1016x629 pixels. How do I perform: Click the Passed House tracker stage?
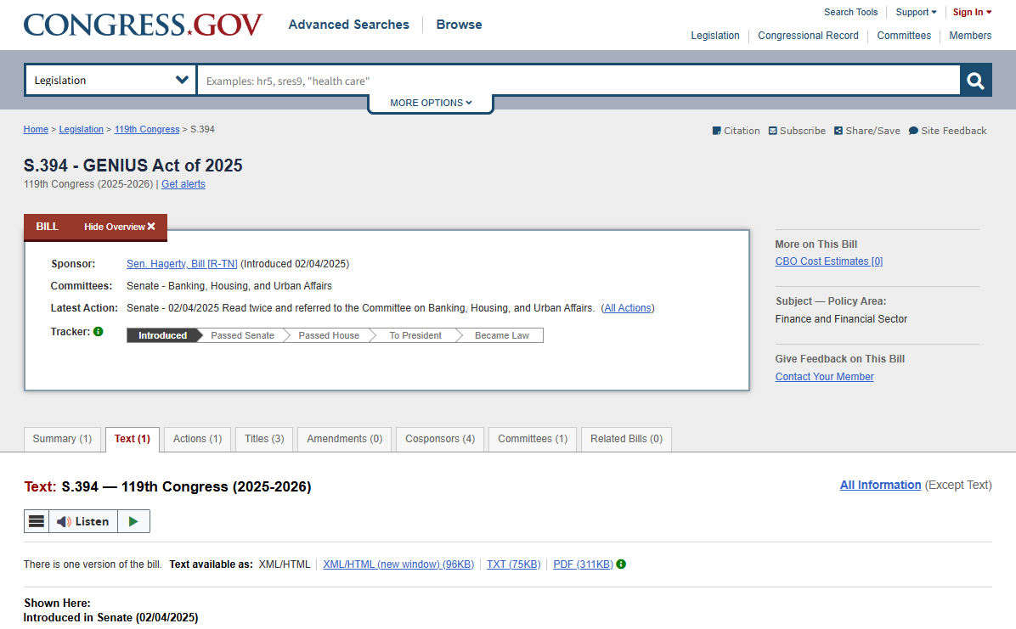[x=329, y=335]
